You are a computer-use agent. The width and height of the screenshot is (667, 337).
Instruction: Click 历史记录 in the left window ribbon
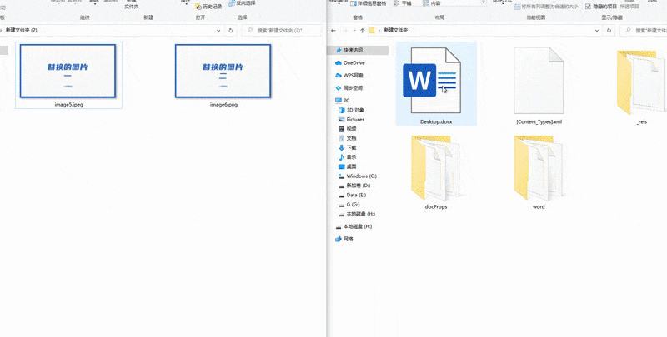208,7
